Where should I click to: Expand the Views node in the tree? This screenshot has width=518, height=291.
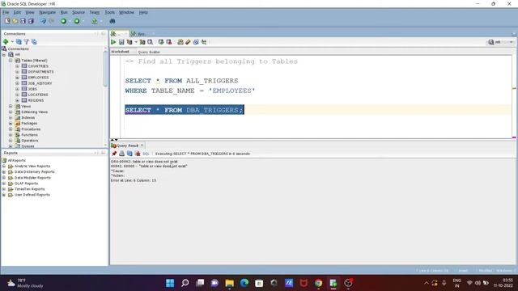click(x=11, y=106)
